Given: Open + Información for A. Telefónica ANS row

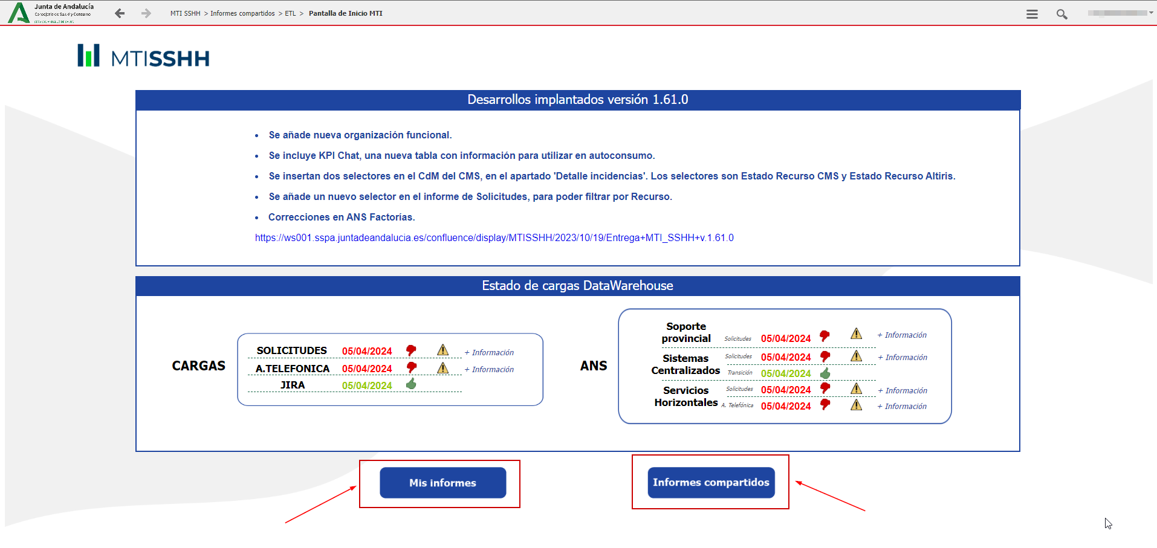Looking at the screenshot, I should [x=902, y=407].
